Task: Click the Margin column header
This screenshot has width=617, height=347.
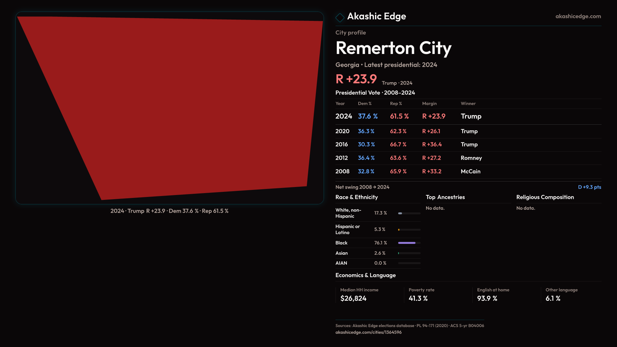Action: pyautogui.click(x=429, y=103)
